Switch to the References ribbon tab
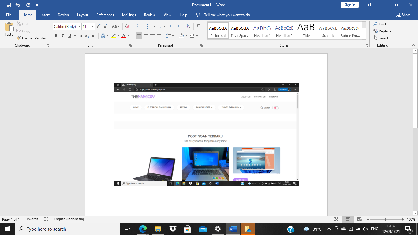Image resolution: width=418 pixels, height=235 pixels. 105,15
